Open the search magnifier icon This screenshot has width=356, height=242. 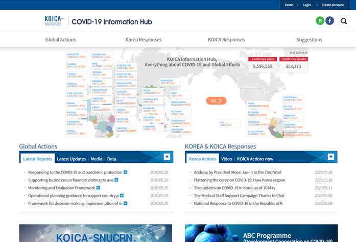click(x=343, y=21)
